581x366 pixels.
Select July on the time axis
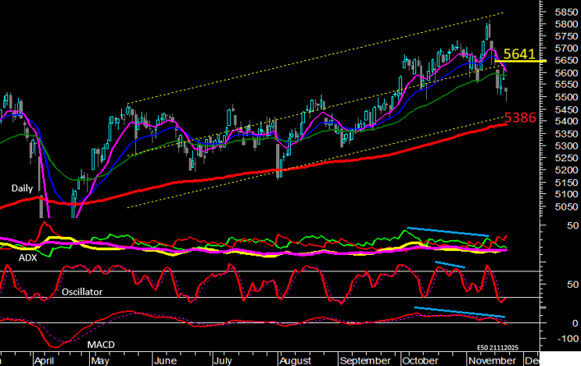pyautogui.click(x=224, y=361)
